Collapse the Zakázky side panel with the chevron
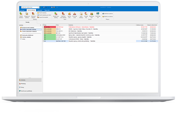Screen dimensions: 176x122 41,25
